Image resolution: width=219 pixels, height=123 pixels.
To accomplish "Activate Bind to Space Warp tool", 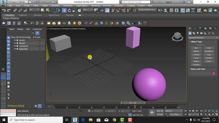I will 25,10.
